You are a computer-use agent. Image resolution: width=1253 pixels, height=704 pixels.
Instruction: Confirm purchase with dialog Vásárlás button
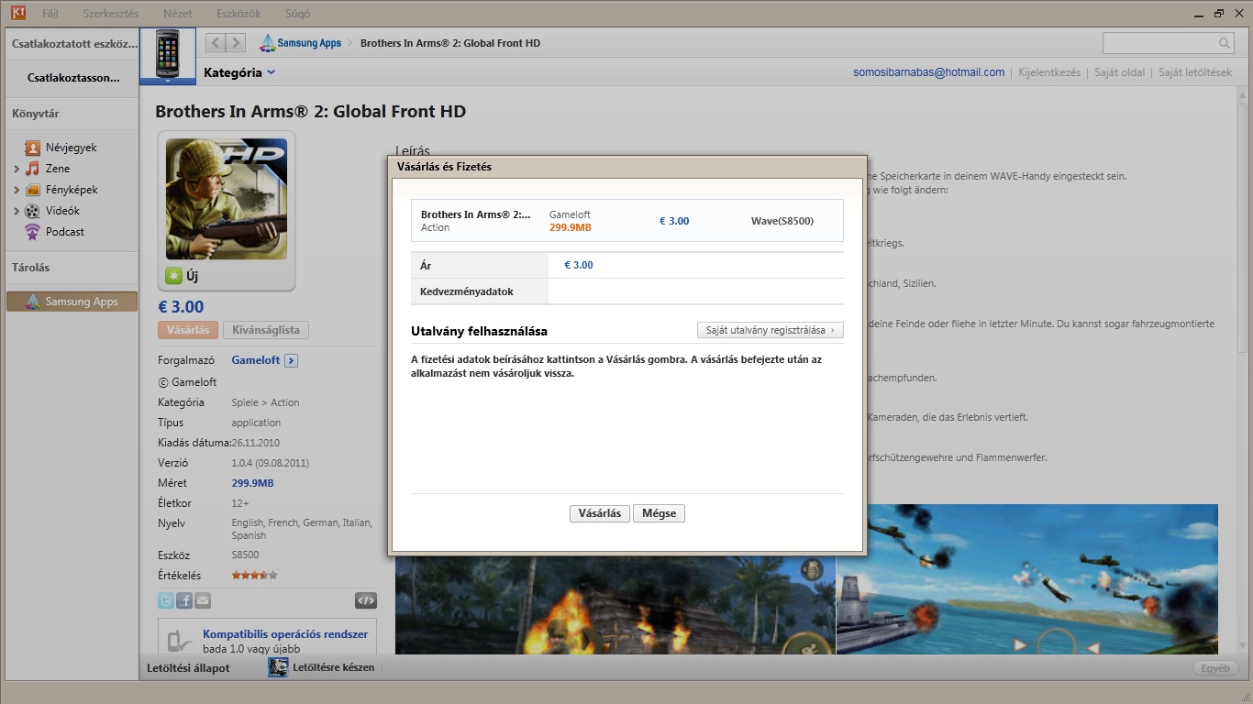[x=600, y=513]
